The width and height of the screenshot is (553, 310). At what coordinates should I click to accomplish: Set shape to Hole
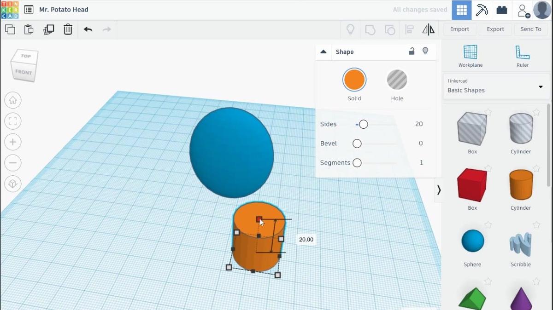click(x=397, y=80)
